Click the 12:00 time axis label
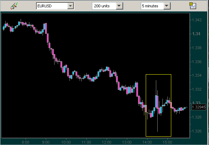The image size is (209, 145). coord(107,142)
